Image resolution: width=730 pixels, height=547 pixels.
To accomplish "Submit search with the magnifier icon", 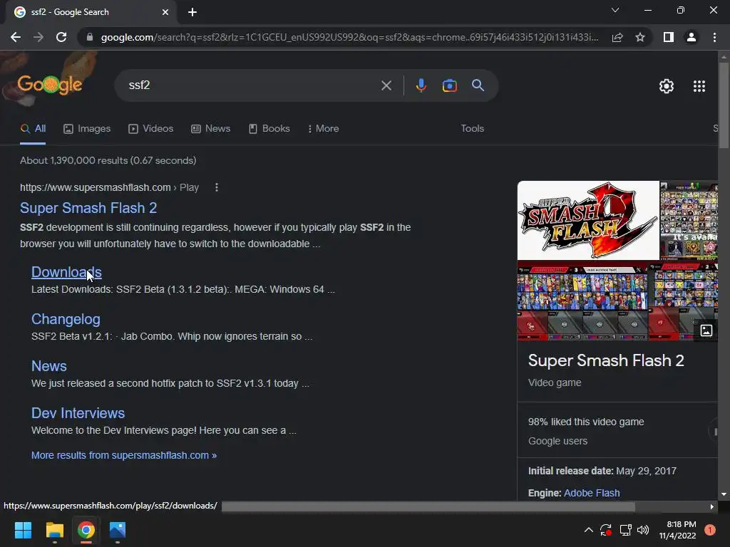I will (478, 85).
